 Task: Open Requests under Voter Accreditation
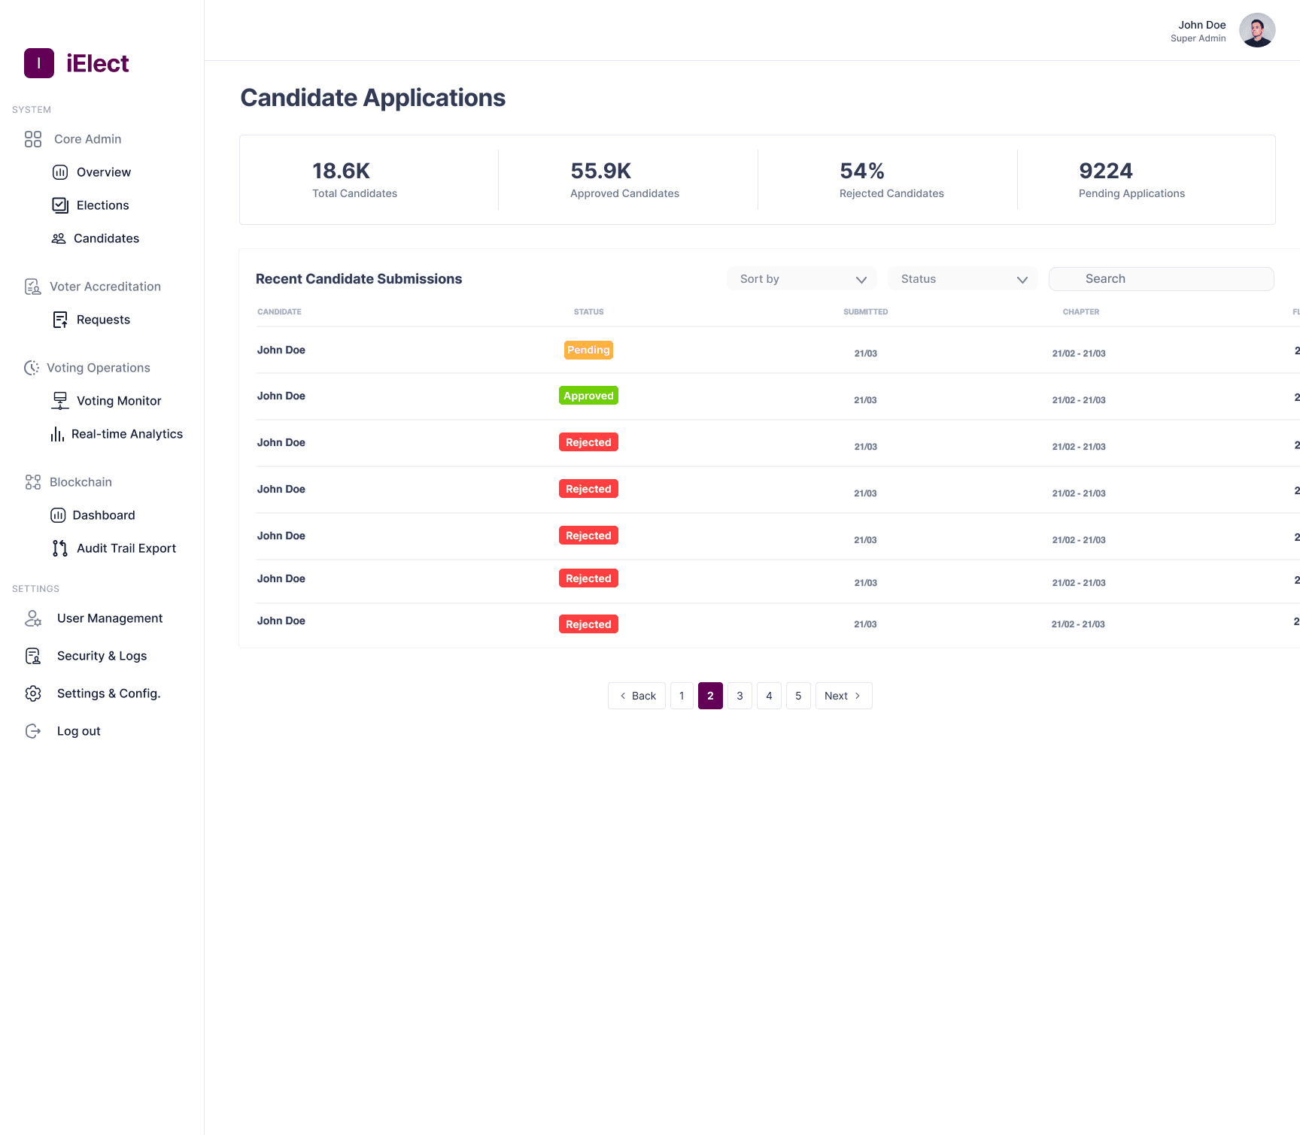pos(103,320)
